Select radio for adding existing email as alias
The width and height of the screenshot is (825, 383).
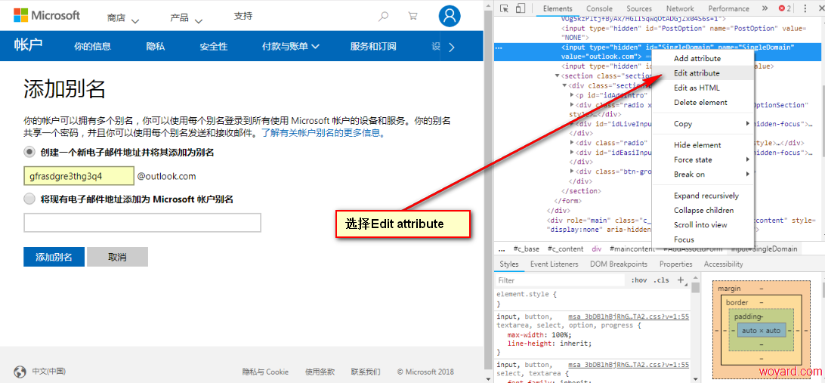click(29, 199)
